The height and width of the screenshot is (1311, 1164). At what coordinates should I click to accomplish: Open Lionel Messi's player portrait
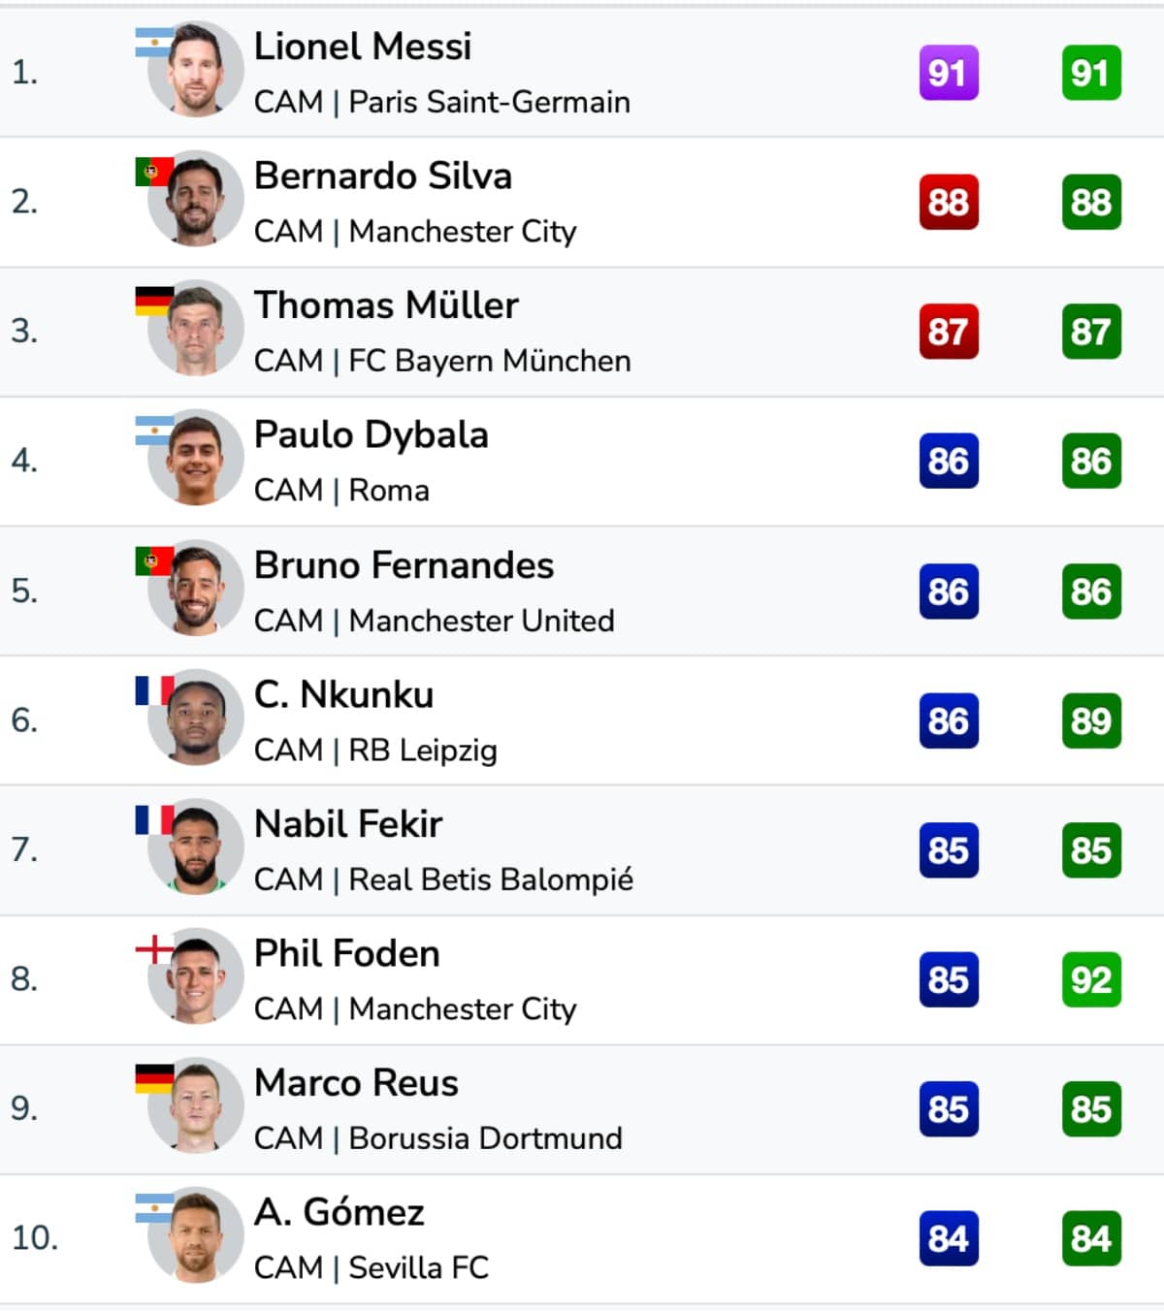[x=195, y=69]
